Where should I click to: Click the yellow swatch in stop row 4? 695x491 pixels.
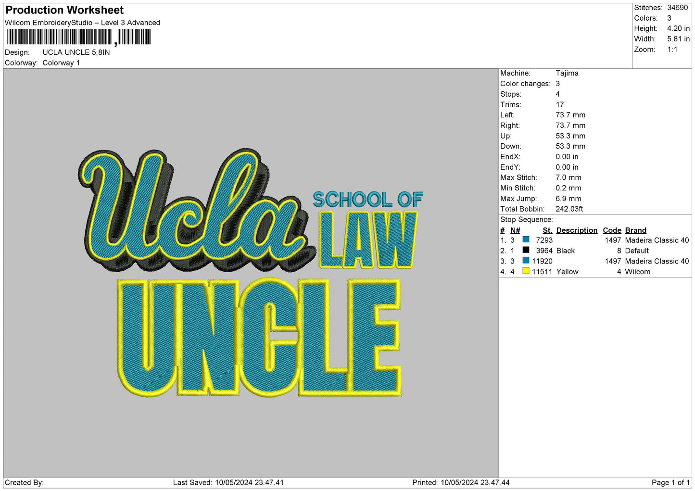click(x=526, y=271)
